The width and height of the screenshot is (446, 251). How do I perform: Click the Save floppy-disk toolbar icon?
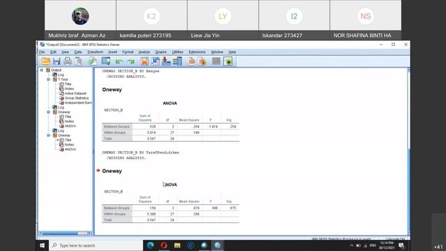coord(56,61)
